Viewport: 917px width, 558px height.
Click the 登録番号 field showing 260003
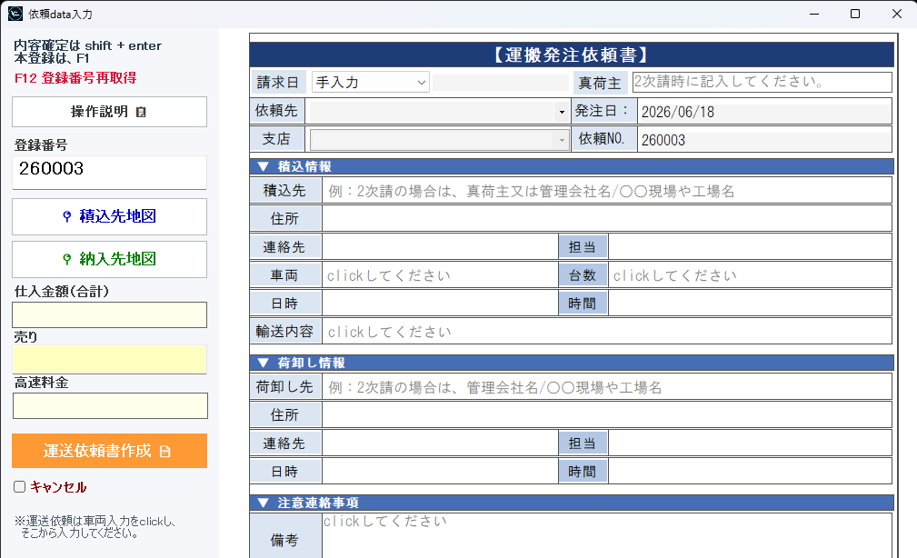(x=109, y=172)
